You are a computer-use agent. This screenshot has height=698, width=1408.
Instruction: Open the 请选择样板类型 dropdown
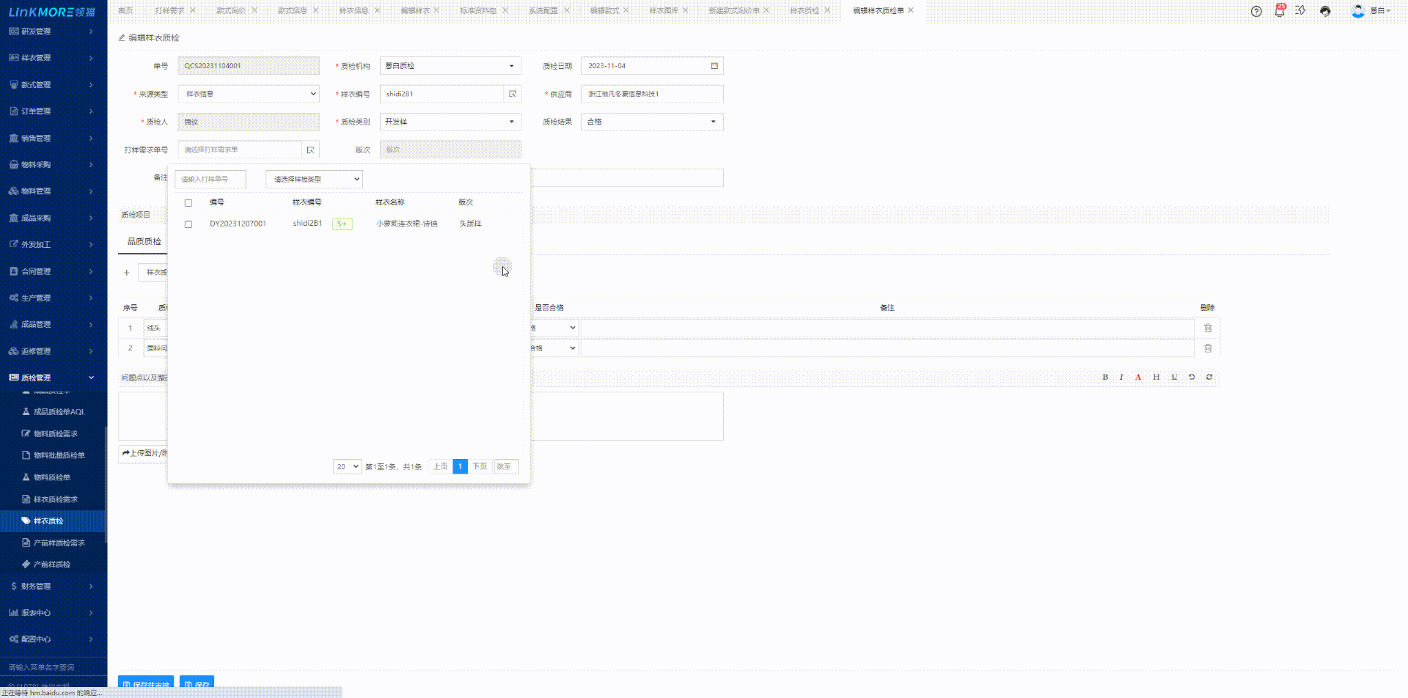click(314, 180)
